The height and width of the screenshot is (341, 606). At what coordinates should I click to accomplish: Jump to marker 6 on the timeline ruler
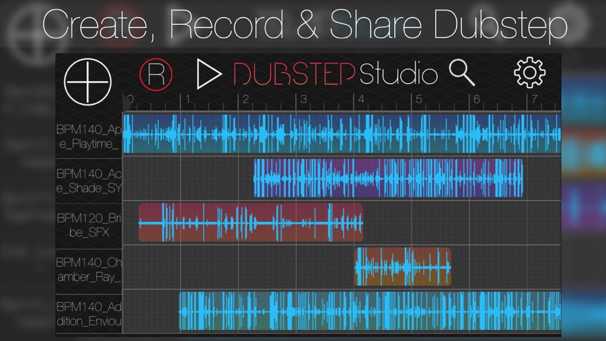click(476, 99)
